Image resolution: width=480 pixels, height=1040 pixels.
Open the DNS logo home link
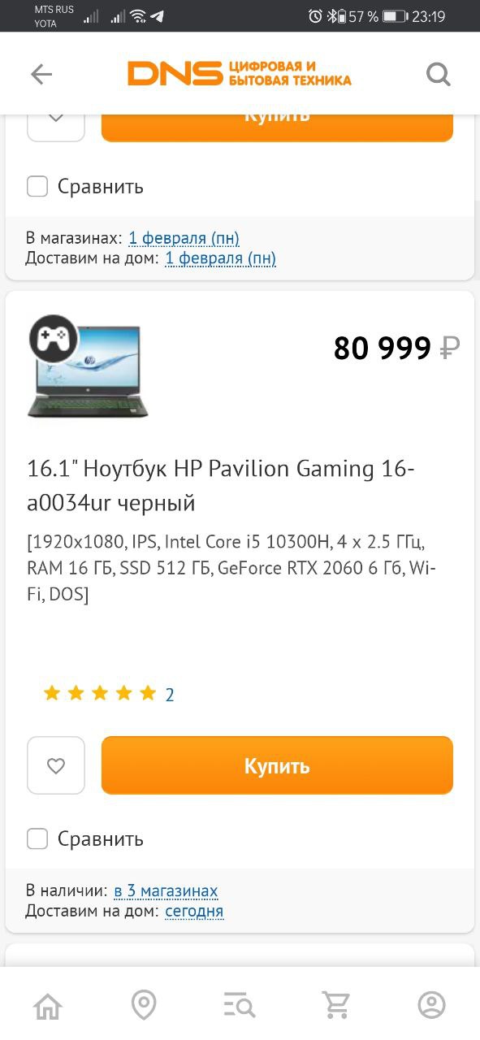(x=240, y=73)
